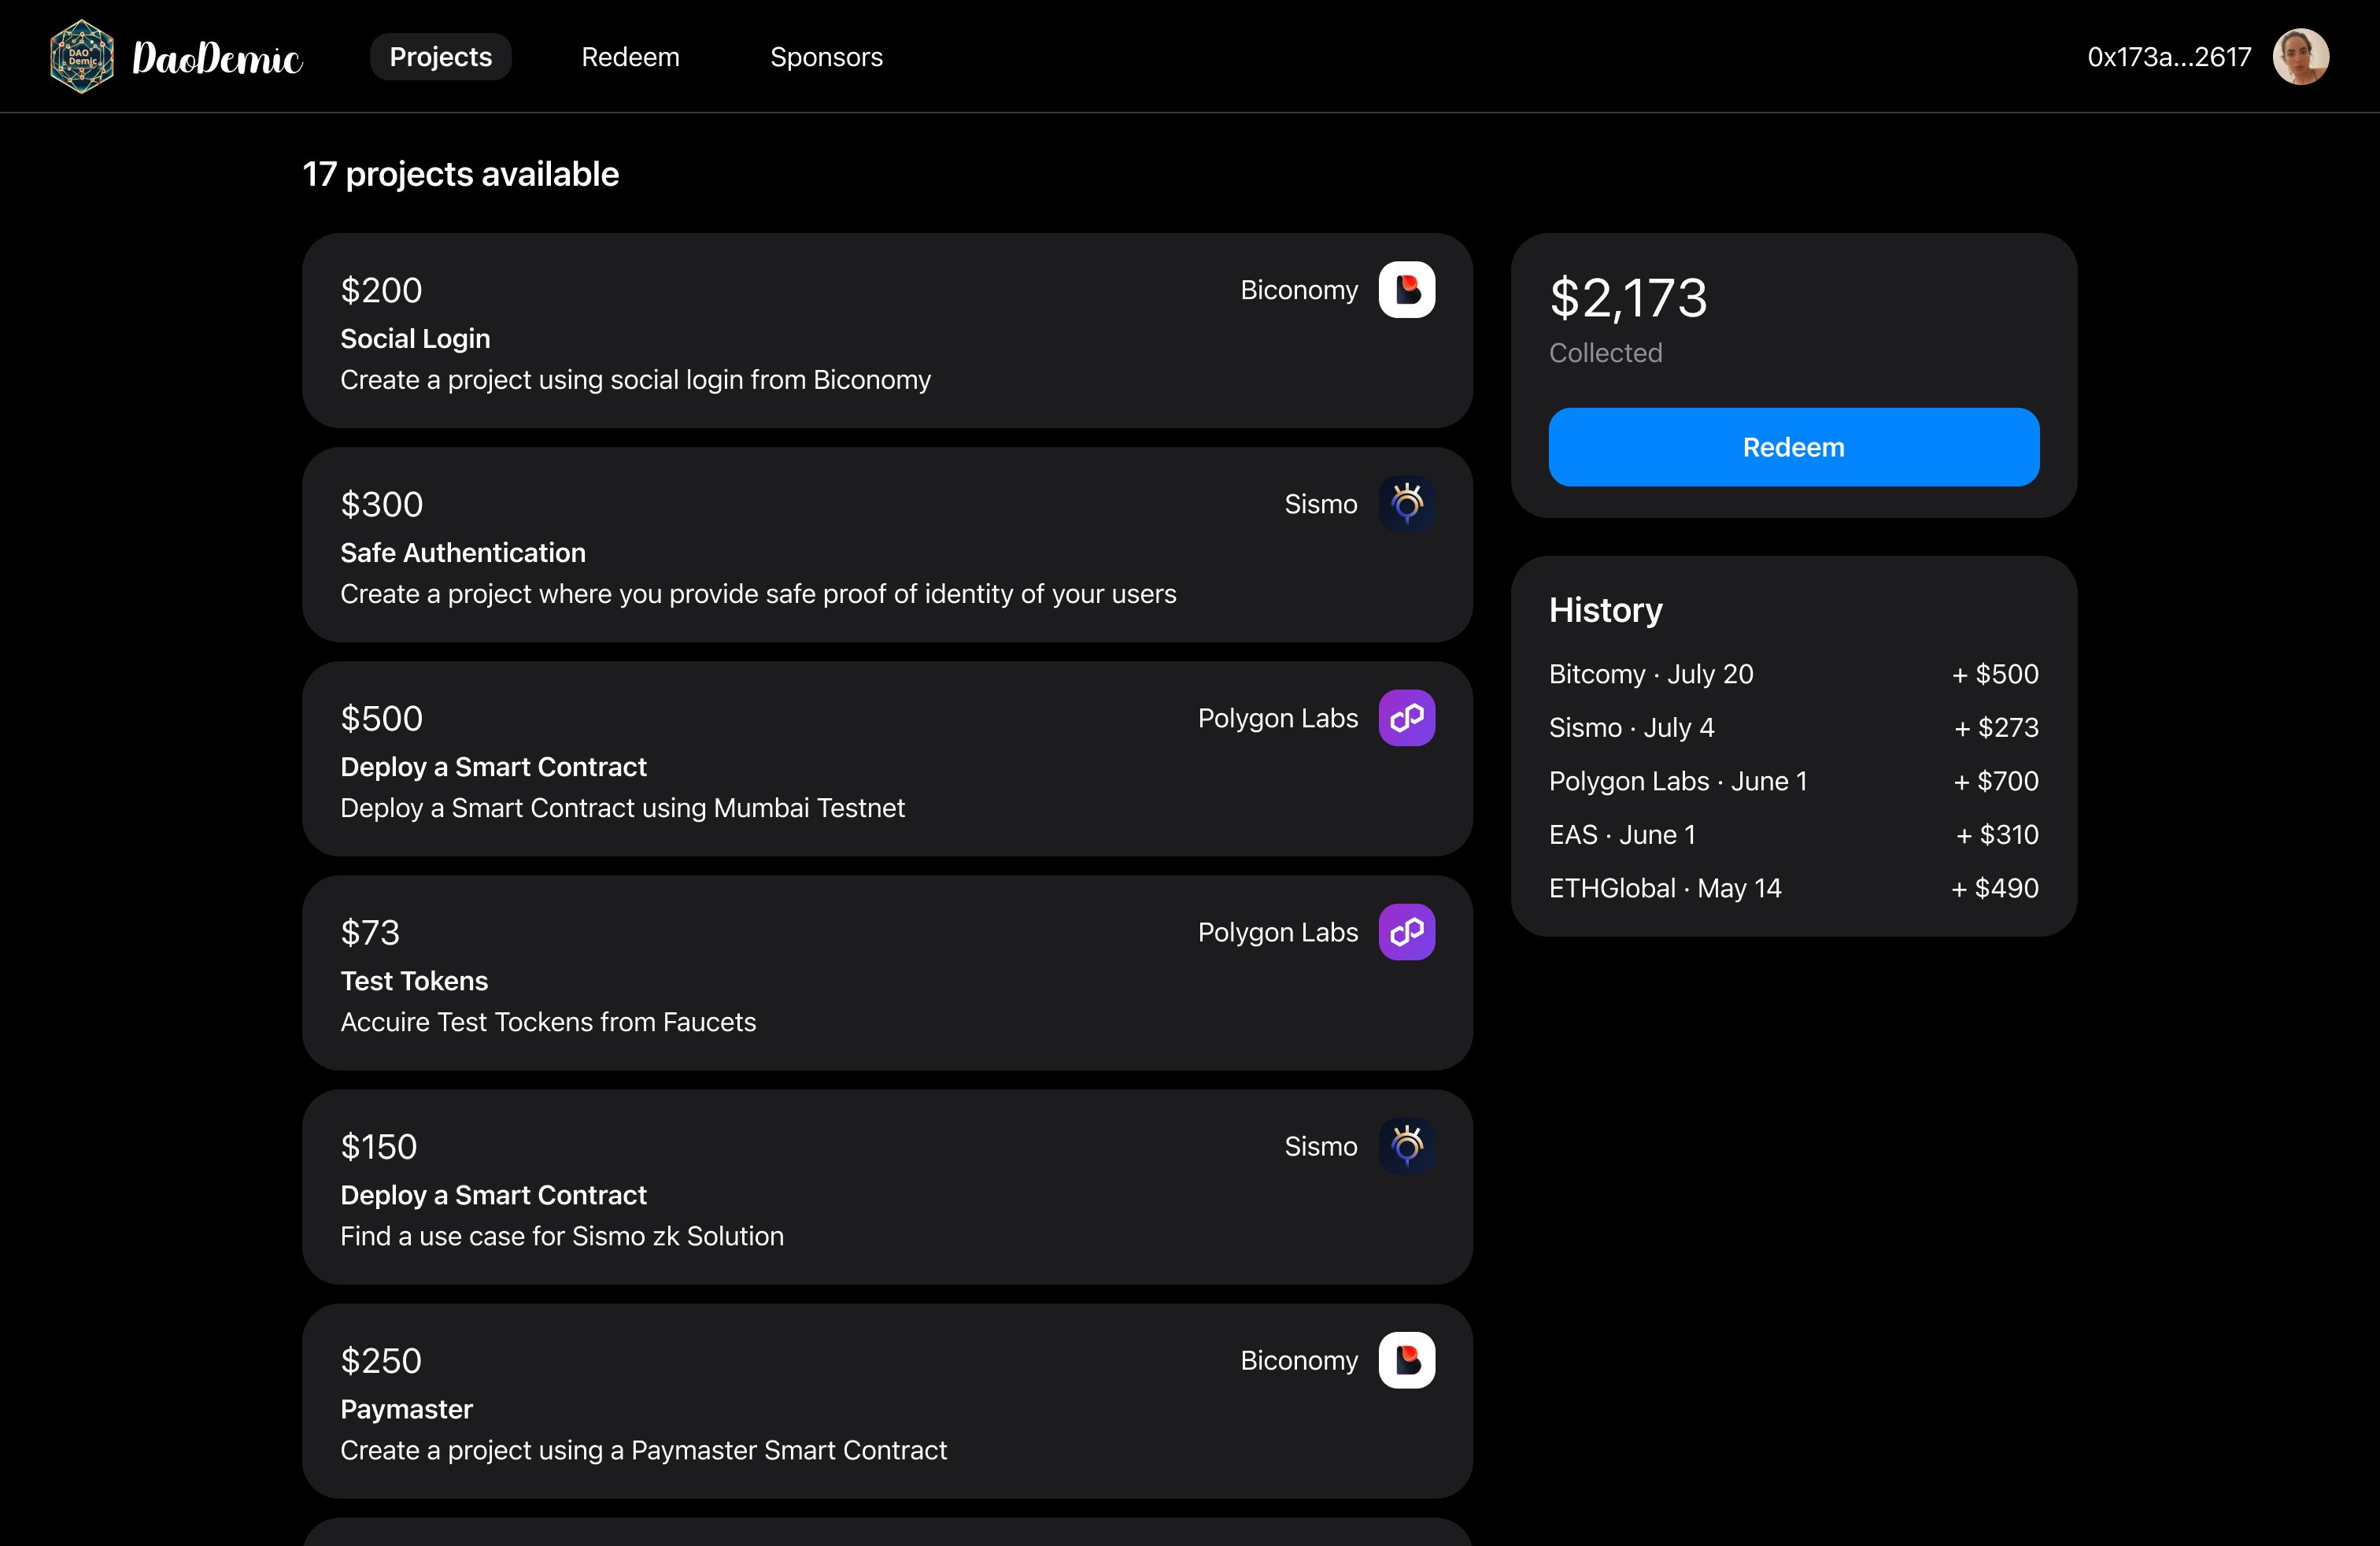Click the Biconomy icon on the Social Login card
This screenshot has height=1546, width=2380.
pos(1406,290)
